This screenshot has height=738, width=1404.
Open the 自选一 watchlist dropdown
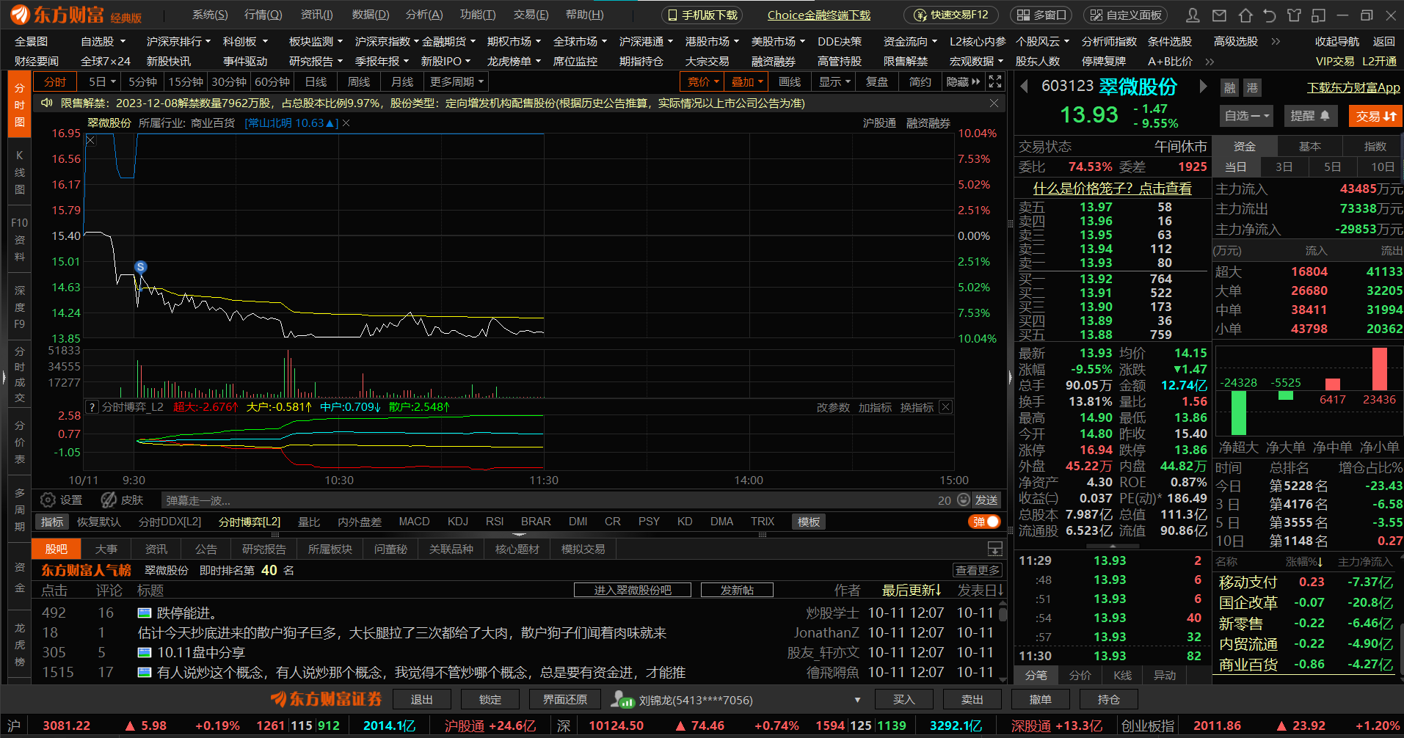point(1247,116)
